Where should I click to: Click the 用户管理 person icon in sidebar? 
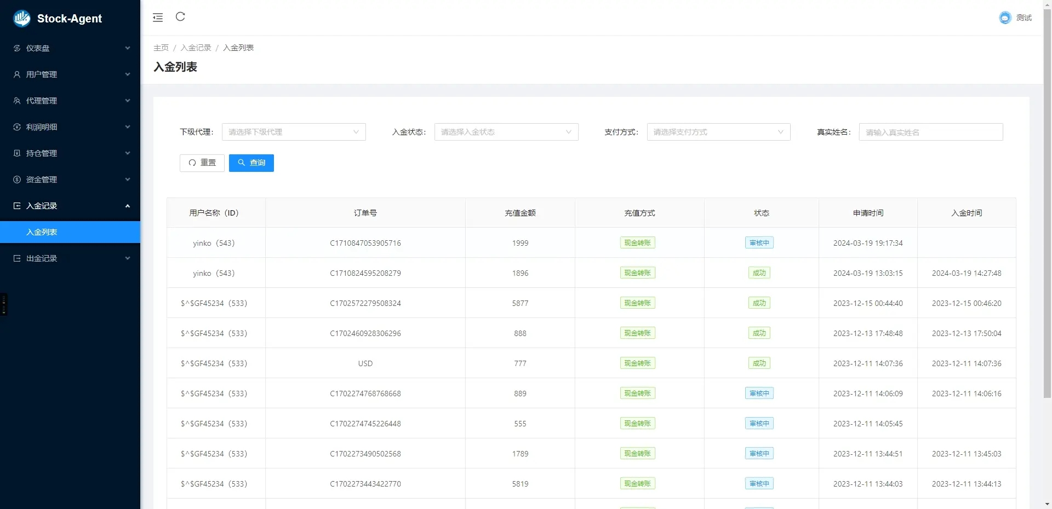pos(17,74)
